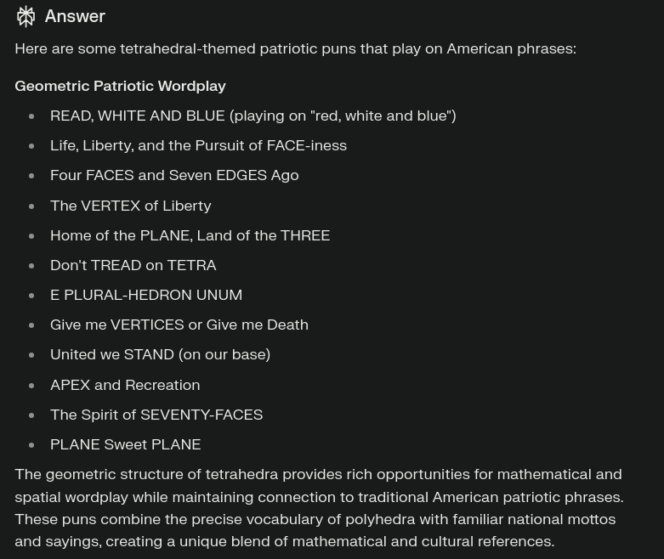Image resolution: width=664 pixels, height=559 pixels.
Task: Click Give me VERTICES or Give me Death
Action: 179,325
